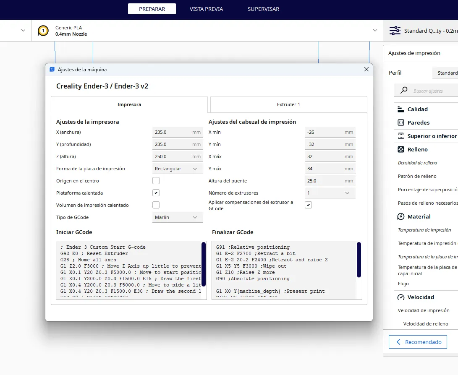Click the Velocidad speedometer icon

click(401, 297)
